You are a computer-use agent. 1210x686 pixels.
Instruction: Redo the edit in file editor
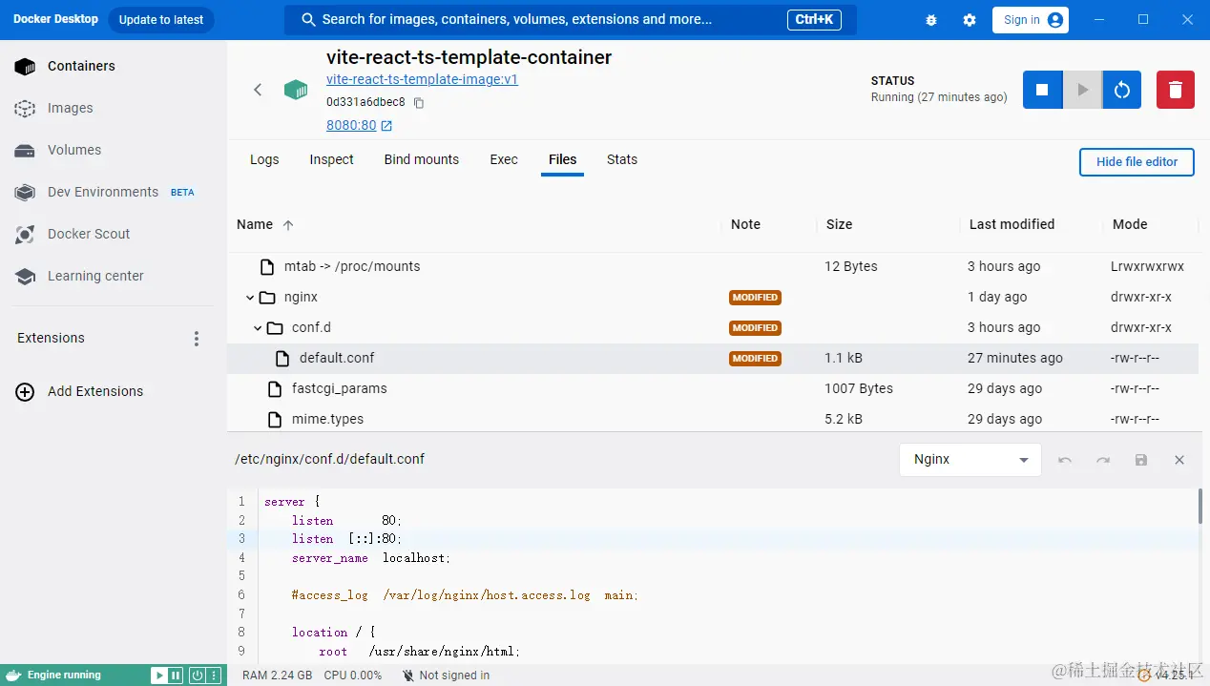coord(1103,460)
